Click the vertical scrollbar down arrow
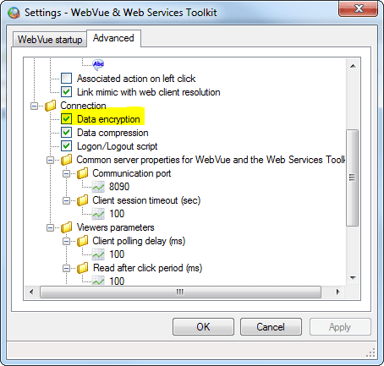 tap(353, 278)
